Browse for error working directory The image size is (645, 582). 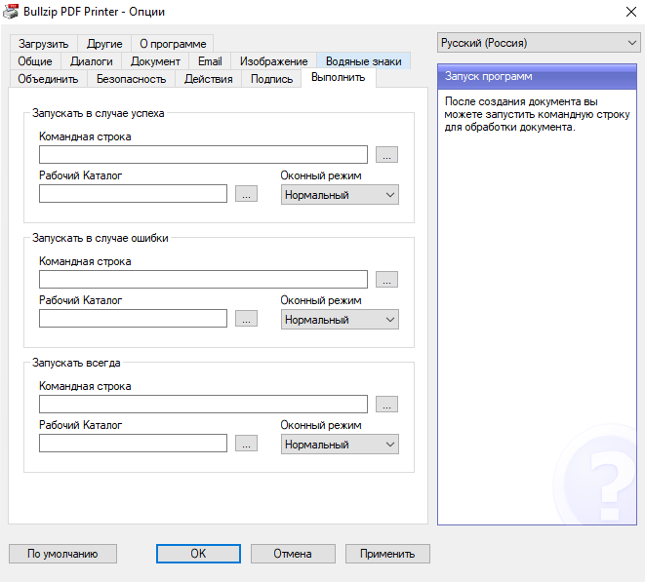(x=246, y=319)
